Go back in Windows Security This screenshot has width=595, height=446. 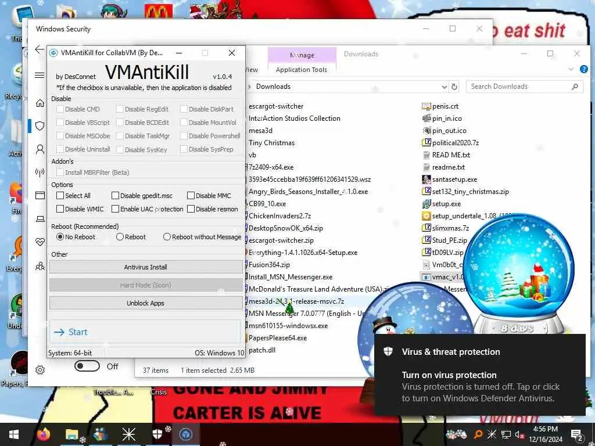(x=40, y=49)
